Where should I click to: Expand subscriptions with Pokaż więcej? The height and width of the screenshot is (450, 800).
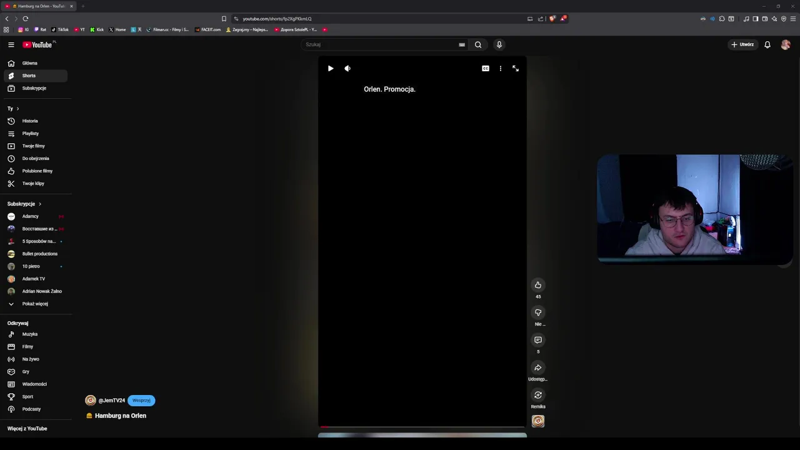tap(35, 304)
